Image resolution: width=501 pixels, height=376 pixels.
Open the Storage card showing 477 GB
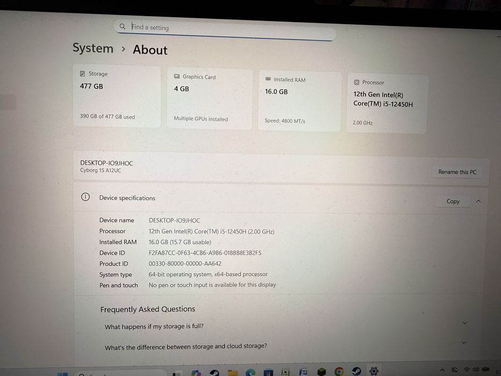pos(117,96)
